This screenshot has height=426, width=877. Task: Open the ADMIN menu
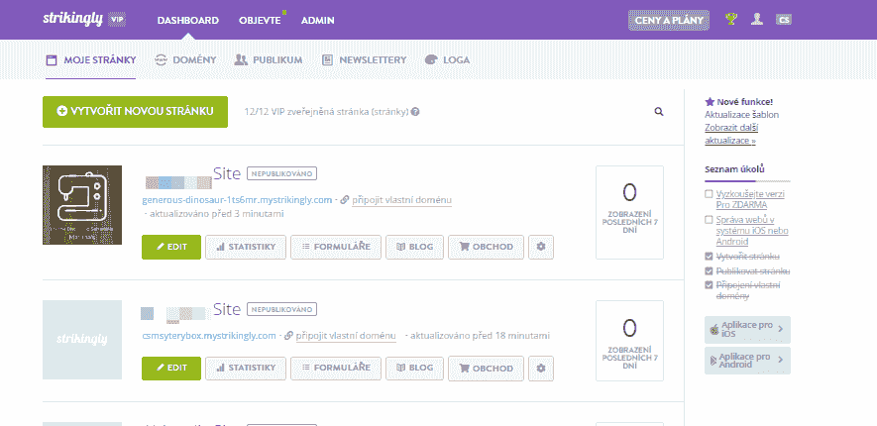point(318,20)
